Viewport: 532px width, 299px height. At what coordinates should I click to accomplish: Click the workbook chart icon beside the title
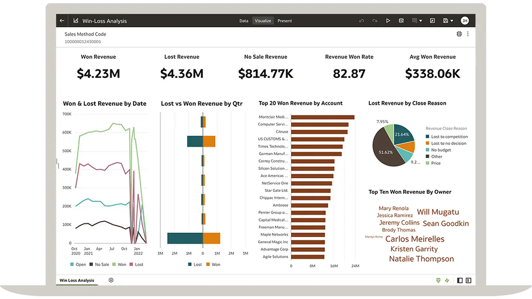click(x=76, y=21)
